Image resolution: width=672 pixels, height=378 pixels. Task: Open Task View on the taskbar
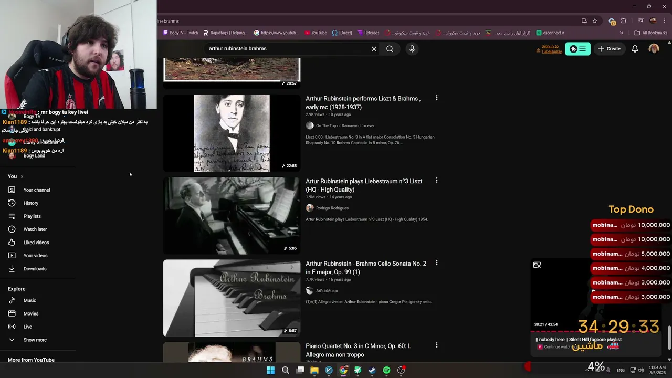300,370
